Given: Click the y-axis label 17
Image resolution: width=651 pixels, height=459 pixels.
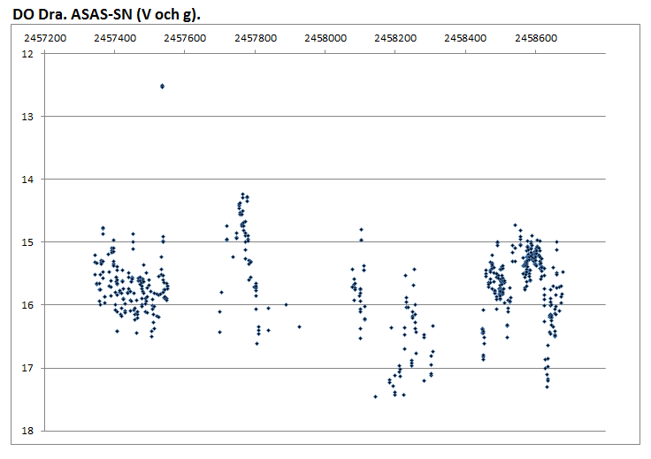Looking at the screenshot, I should click(x=26, y=368).
